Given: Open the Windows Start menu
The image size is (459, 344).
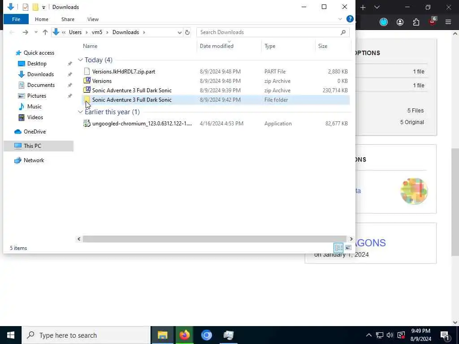Looking at the screenshot, I should (x=11, y=335).
